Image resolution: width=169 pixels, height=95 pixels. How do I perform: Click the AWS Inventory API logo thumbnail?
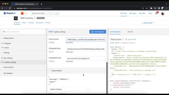(16, 18)
